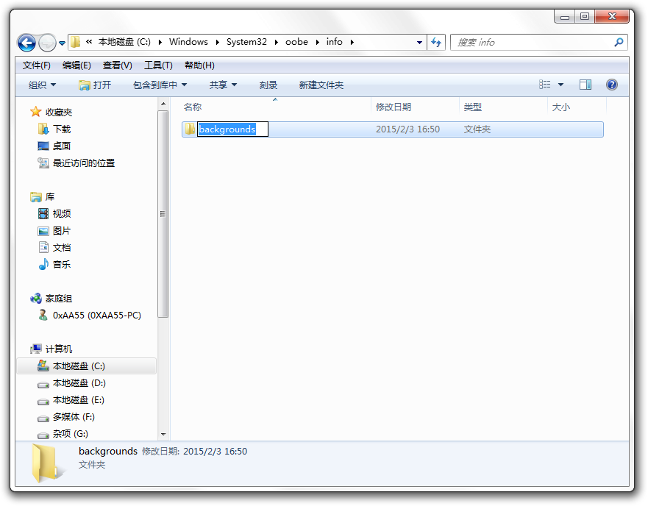Click the Back navigation arrow button
This screenshot has height=506, width=648.
tap(26, 43)
